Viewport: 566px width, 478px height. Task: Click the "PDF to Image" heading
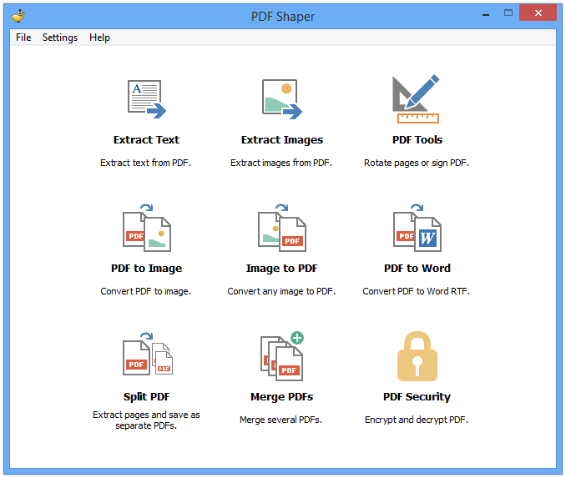[147, 269]
